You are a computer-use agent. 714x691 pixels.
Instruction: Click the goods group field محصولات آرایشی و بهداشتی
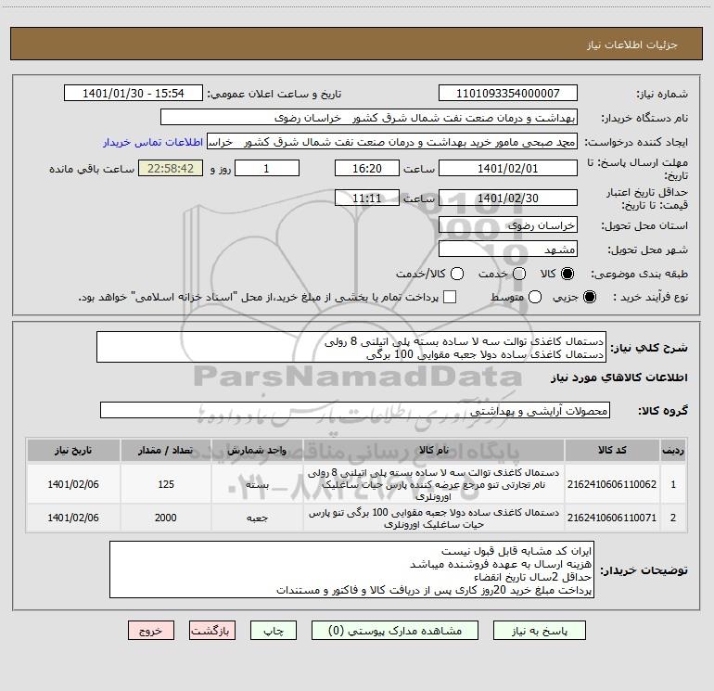point(355,410)
